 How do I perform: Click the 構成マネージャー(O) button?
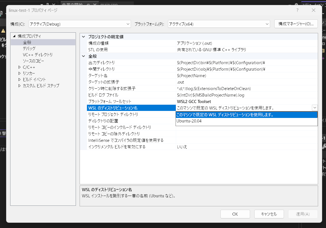coord(296,24)
